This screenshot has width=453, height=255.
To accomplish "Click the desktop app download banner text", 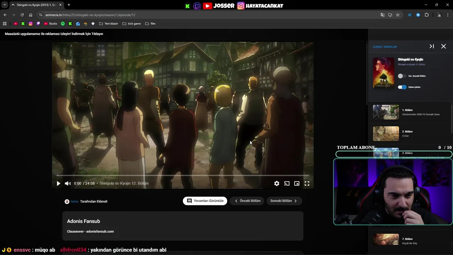I will pyautogui.click(x=54, y=34).
